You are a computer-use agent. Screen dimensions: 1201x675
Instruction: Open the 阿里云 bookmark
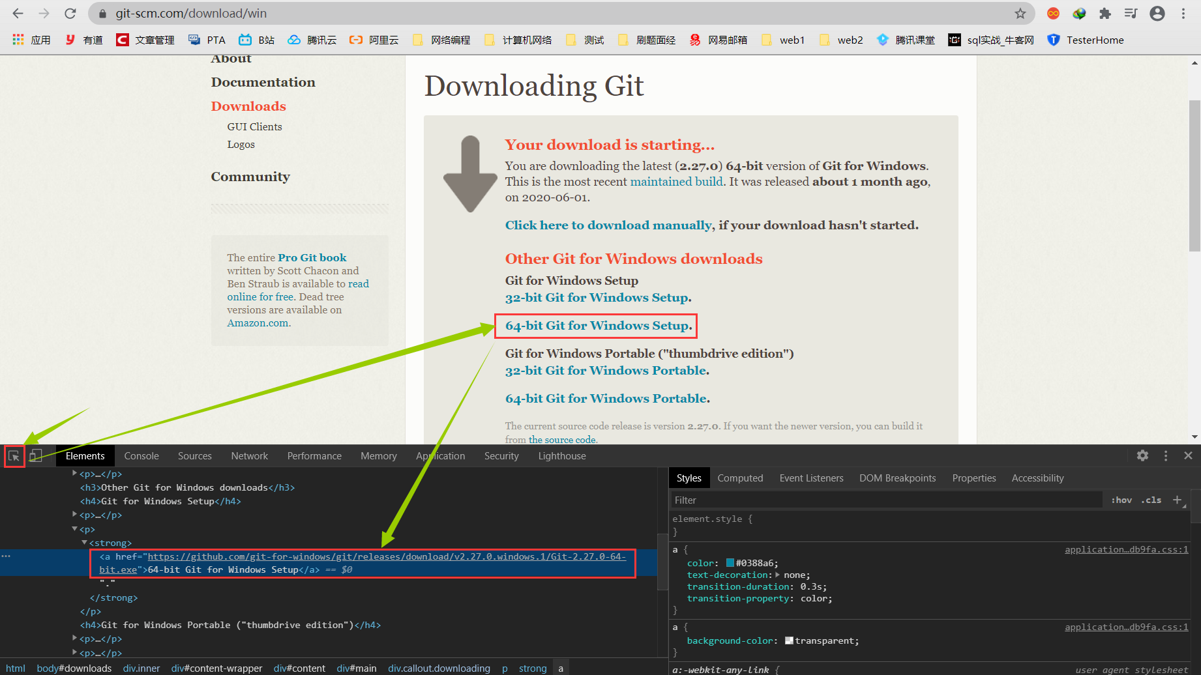point(374,40)
